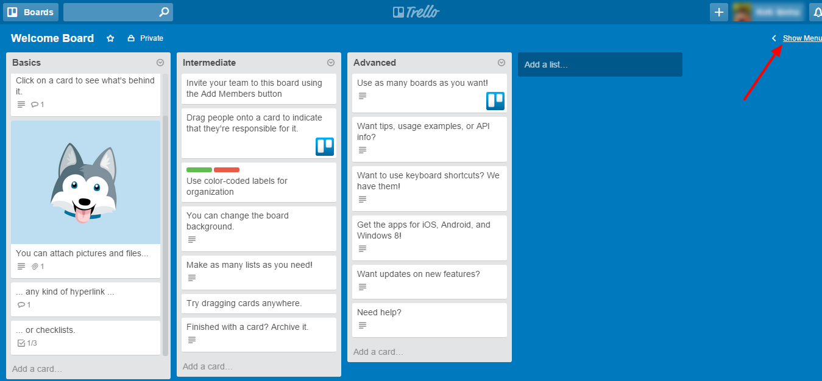The image size is (822, 381).
Task: Click description icon on keyboard shortcuts card
Action: pos(363,200)
